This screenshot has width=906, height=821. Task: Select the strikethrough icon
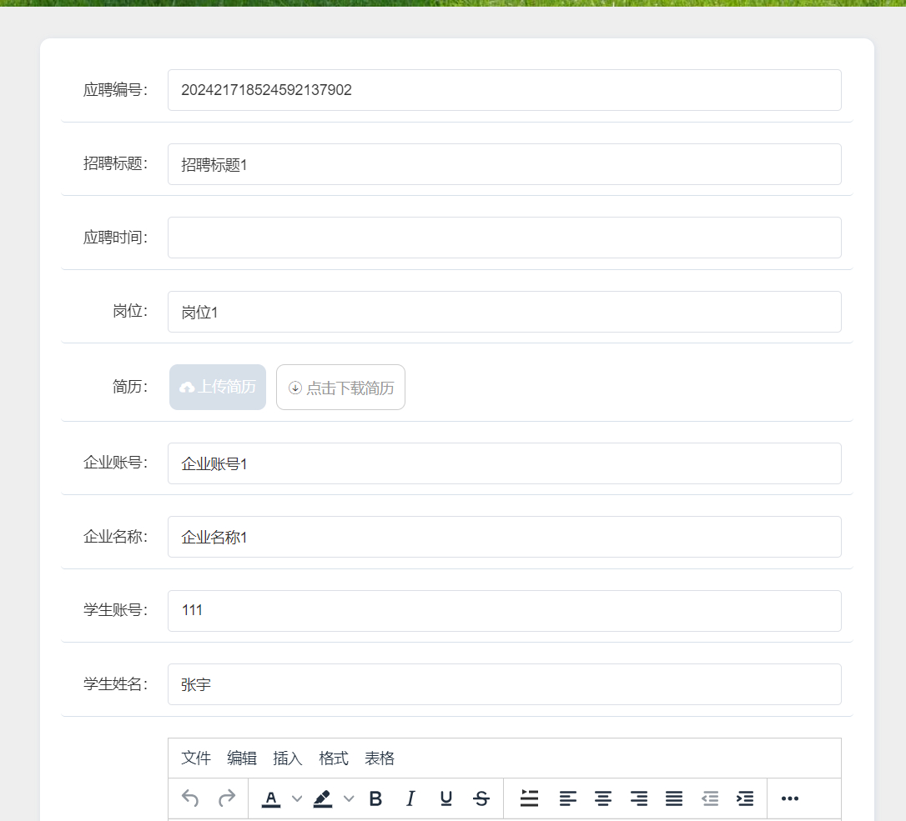[481, 798]
